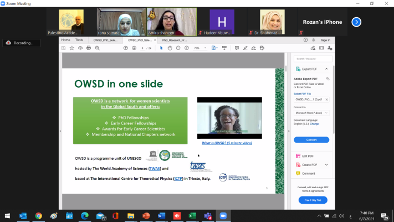Image resolution: width=394 pixels, height=222 pixels.
Task: Select the hand pan tool
Action: coord(170,48)
